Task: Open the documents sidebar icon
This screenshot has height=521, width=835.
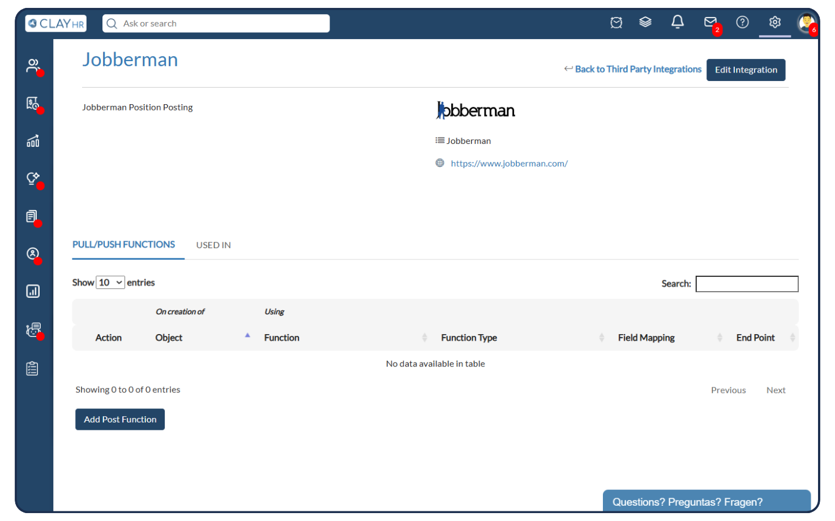Action: click(x=32, y=216)
